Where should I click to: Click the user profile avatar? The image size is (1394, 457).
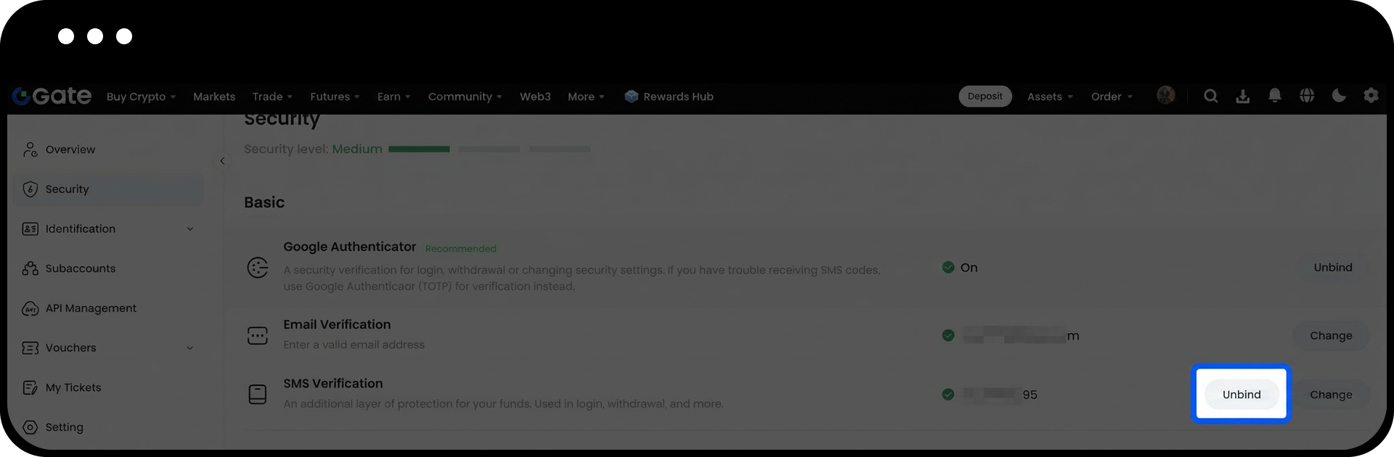pyautogui.click(x=1165, y=96)
